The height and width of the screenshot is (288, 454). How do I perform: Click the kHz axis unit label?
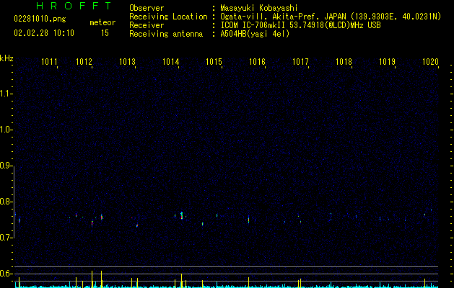coord(6,58)
